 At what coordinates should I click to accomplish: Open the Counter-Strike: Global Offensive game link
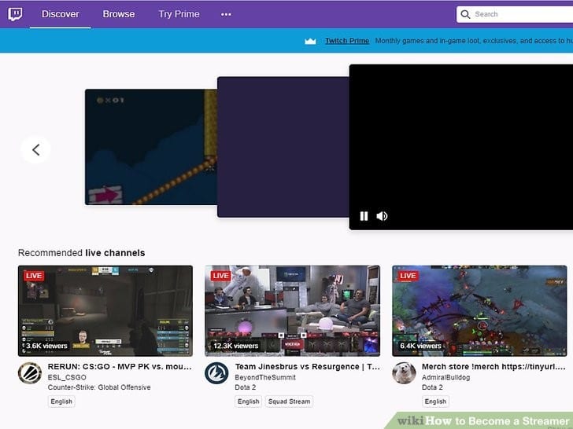coord(99,387)
